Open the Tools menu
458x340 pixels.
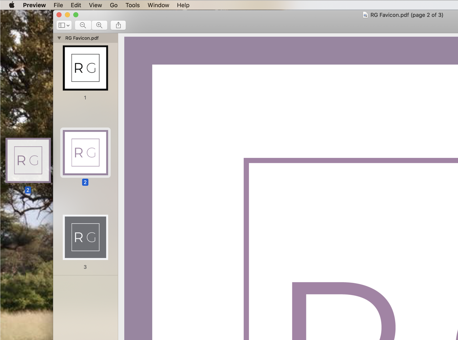[x=133, y=5]
